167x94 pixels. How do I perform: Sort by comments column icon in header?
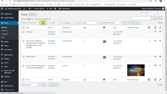(104, 28)
